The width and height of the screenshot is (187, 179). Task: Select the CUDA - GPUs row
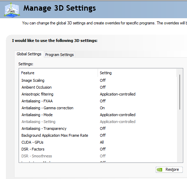point(98,142)
